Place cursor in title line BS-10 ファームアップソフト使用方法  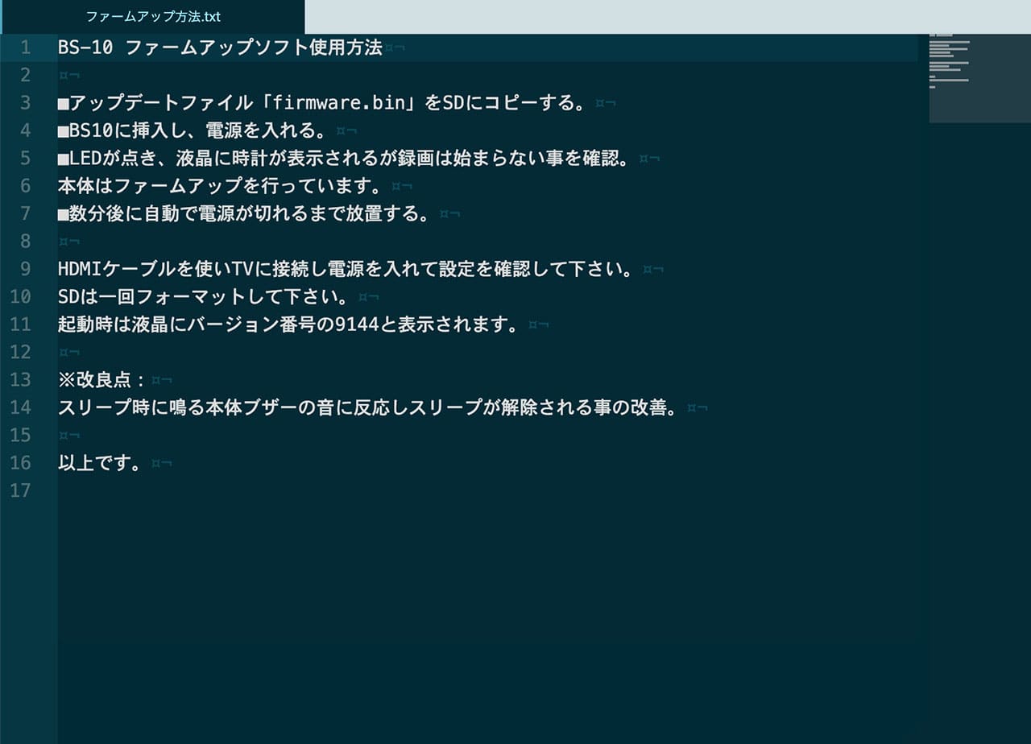[220, 48]
